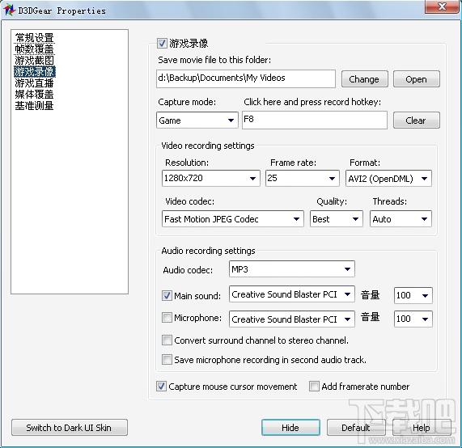Close the D3DGear Properties window
This screenshot has height=448, width=462.
tap(442, 6)
